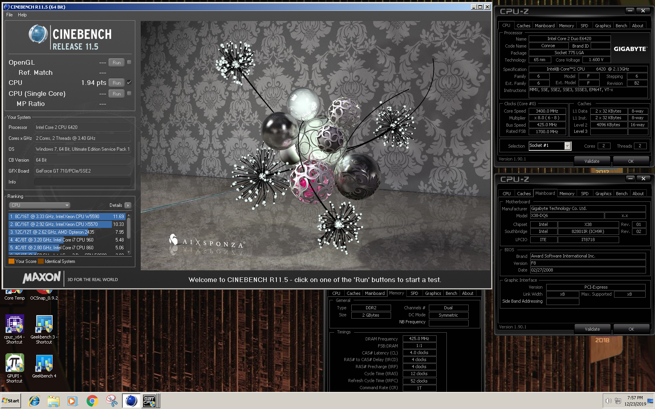Uncheck the CPU test checkbox

[129, 83]
